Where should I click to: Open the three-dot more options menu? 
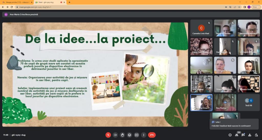point(144,135)
